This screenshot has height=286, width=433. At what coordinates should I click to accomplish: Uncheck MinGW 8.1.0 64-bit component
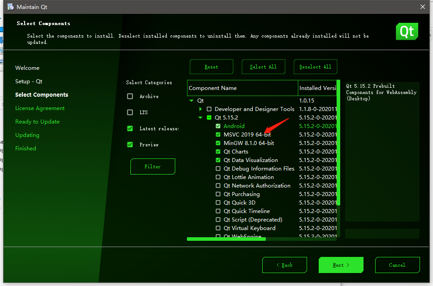pos(218,143)
